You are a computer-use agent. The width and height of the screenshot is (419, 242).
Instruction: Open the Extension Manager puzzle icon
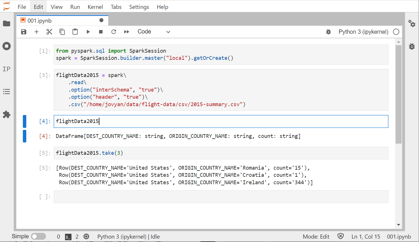(7, 114)
